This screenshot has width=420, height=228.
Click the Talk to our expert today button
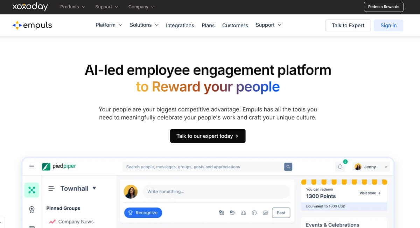click(x=208, y=136)
